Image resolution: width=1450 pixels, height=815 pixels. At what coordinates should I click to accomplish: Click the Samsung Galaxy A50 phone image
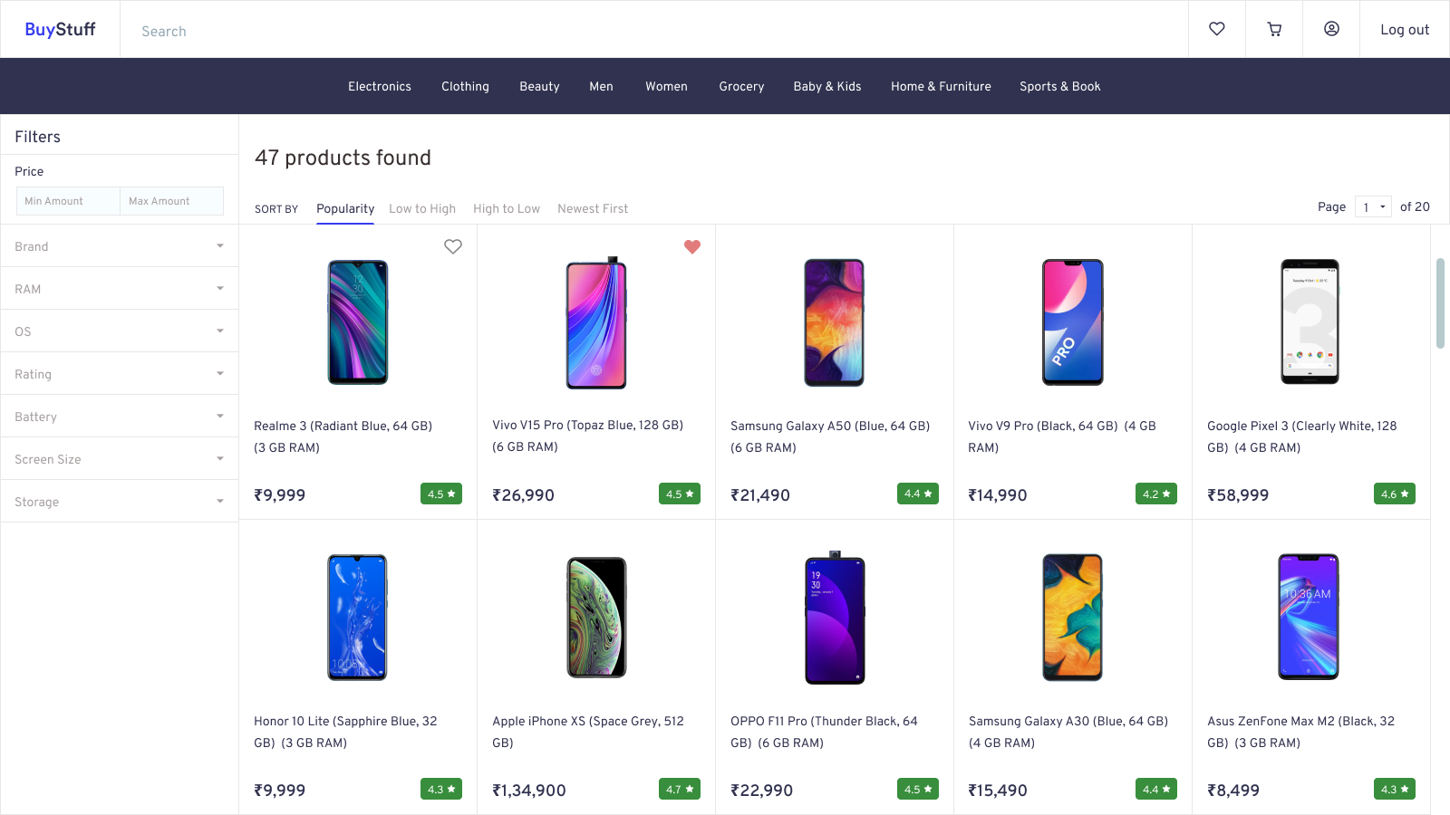pyautogui.click(x=835, y=322)
